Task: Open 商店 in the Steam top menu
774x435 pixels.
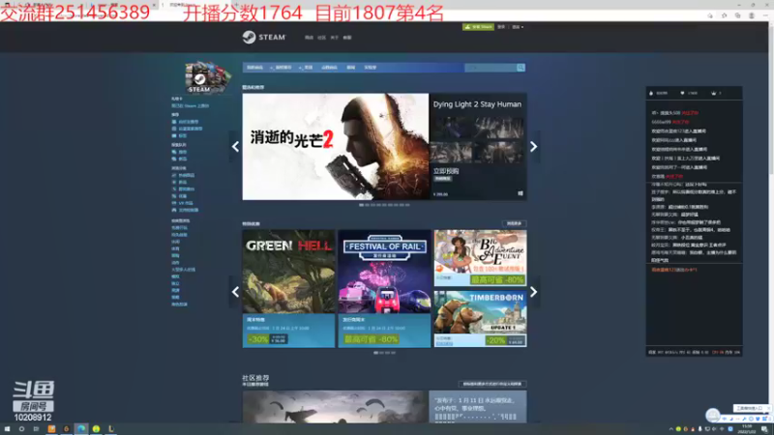Action: pyautogui.click(x=309, y=38)
